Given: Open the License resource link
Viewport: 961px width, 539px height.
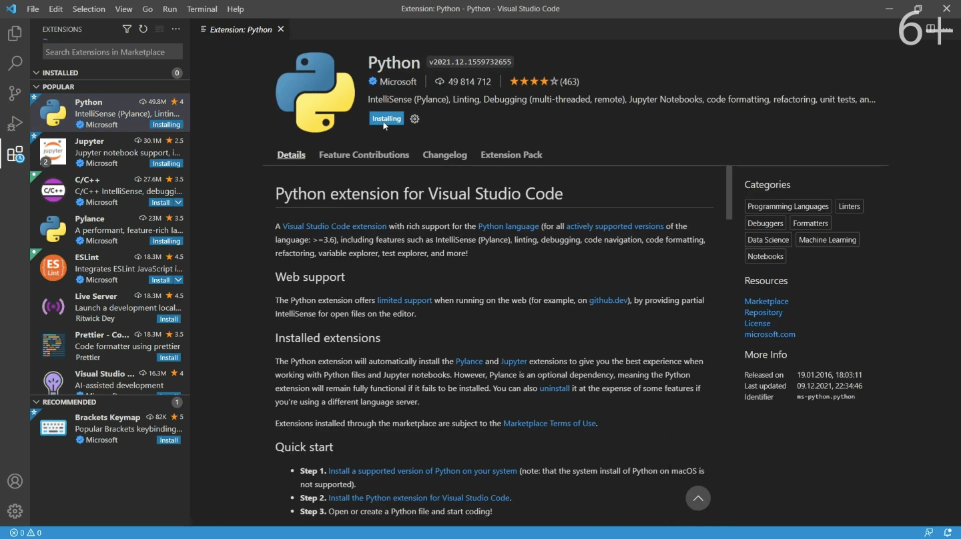Looking at the screenshot, I should (757, 324).
